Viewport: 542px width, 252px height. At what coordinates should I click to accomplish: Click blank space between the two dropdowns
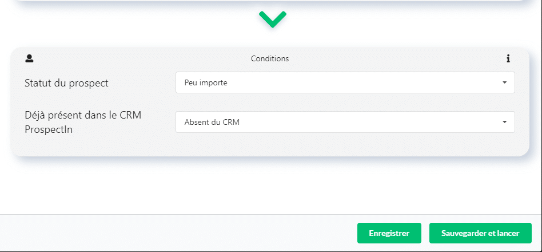point(345,102)
